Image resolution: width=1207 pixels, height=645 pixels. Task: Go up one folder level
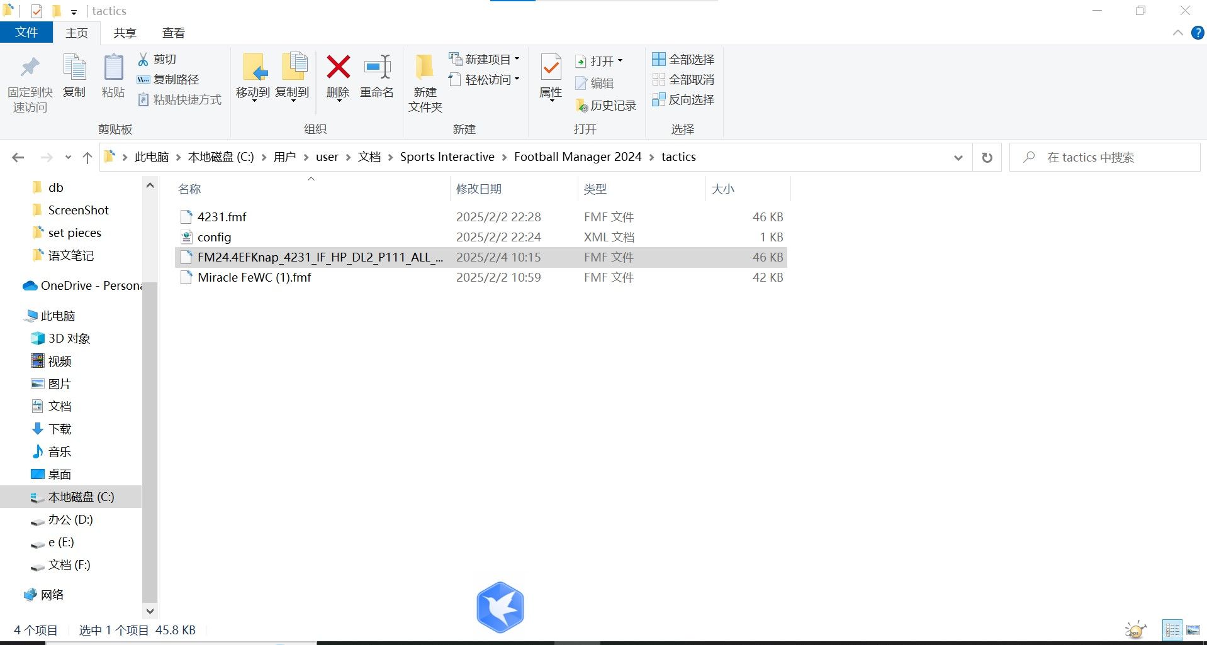coord(87,157)
